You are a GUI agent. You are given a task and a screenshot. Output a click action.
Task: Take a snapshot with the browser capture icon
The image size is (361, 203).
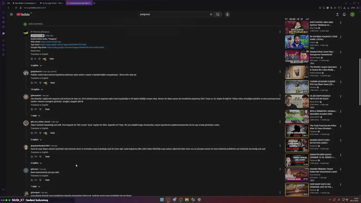pos(324,8)
